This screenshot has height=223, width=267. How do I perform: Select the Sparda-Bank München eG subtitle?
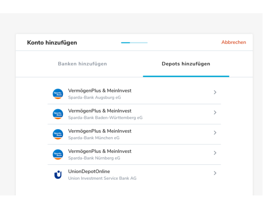[x=94, y=138]
